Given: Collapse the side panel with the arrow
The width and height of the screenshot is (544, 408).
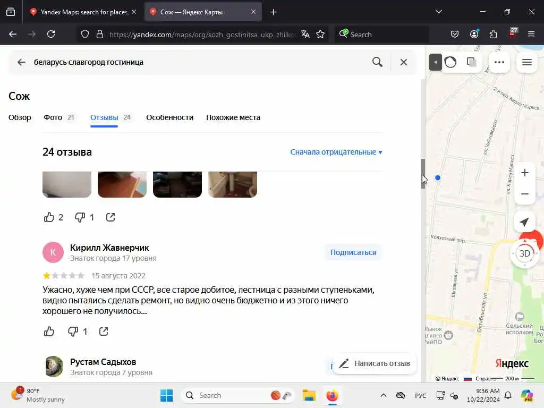Looking at the screenshot, I should tap(435, 62).
